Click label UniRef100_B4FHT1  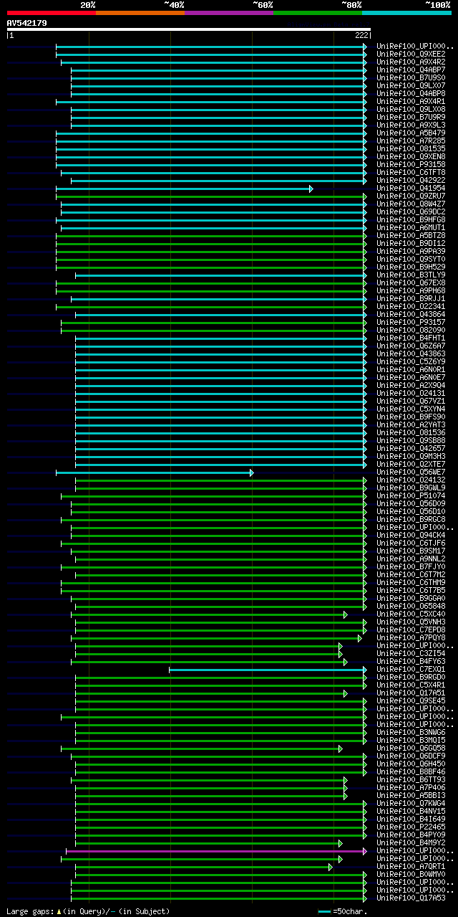pyautogui.click(x=411, y=338)
